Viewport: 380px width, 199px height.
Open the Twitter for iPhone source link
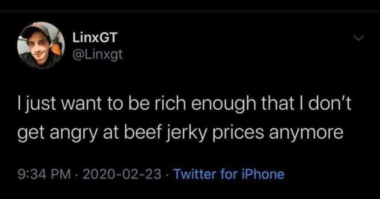click(229, 174)
